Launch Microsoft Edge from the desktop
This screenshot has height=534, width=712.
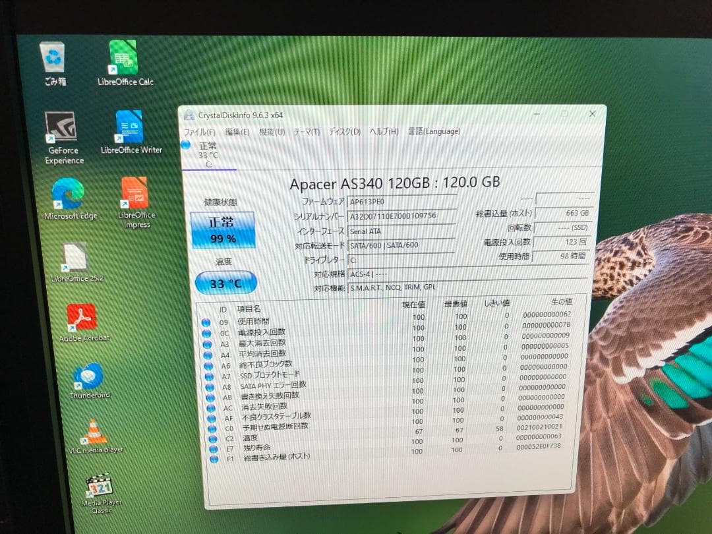(x=68, y=192)
